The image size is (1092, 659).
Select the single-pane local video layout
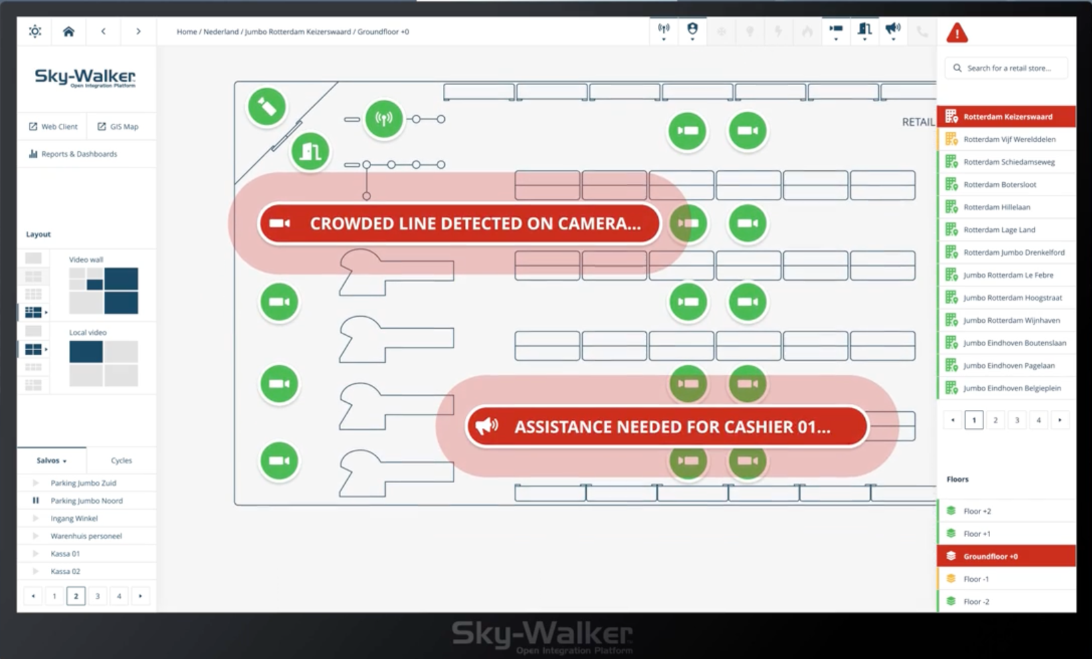tap(33, 331)
